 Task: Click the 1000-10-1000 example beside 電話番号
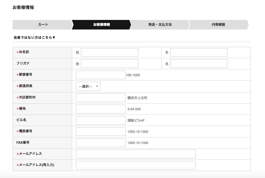[x=138, y=132]
